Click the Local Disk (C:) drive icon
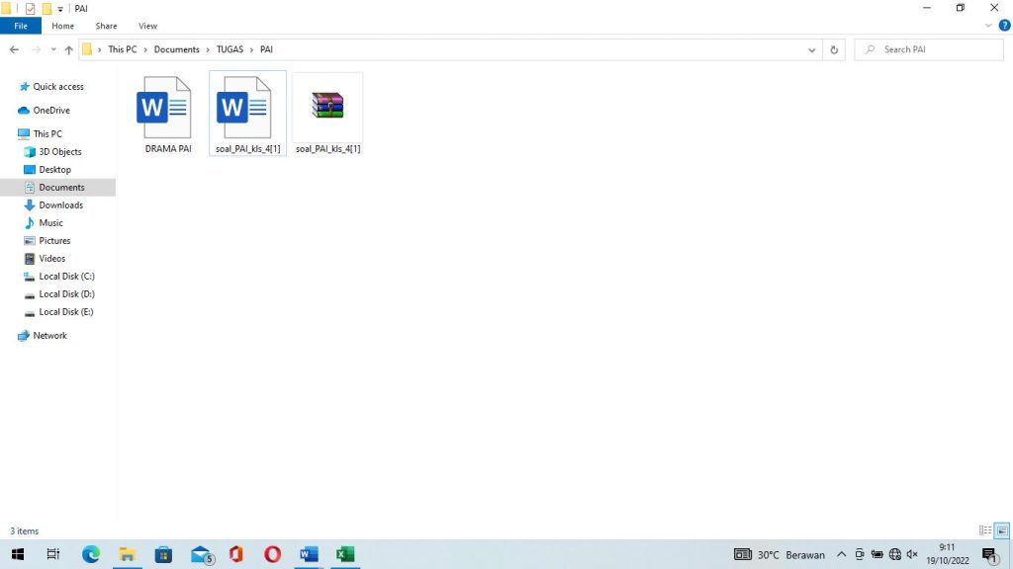 point(30,277)
